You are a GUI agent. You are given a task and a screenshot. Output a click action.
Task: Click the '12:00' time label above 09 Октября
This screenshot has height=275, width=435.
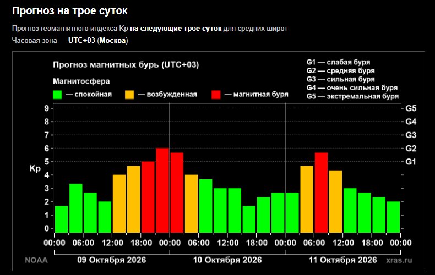(x=112, y=243)
